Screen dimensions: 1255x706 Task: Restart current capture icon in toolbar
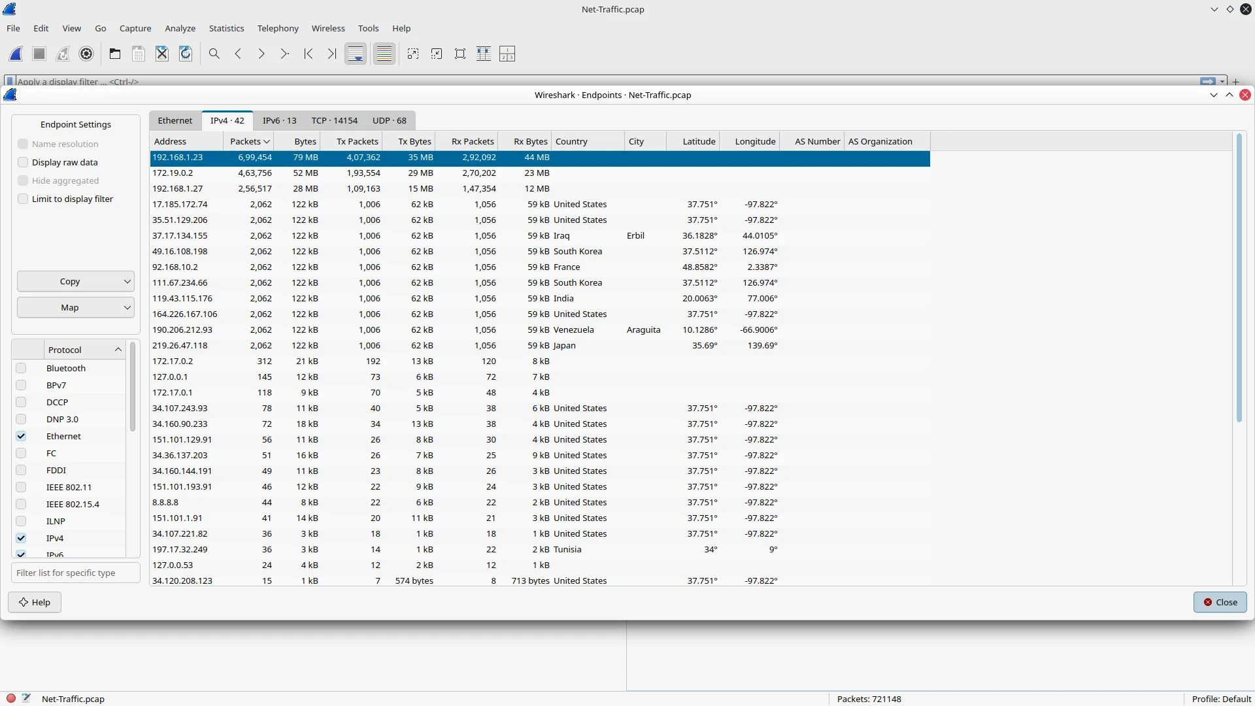[x=63, y=54]
